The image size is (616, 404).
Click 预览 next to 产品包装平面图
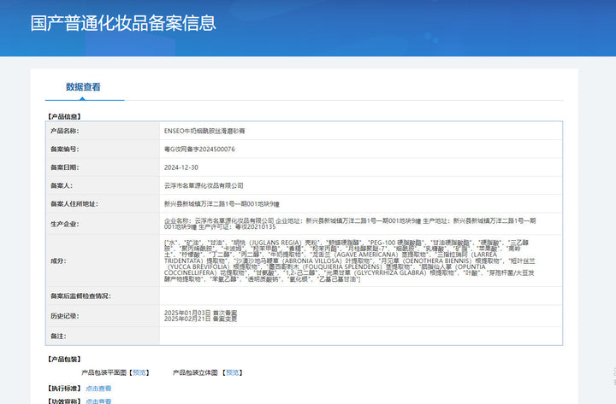[x=139, y=372]
